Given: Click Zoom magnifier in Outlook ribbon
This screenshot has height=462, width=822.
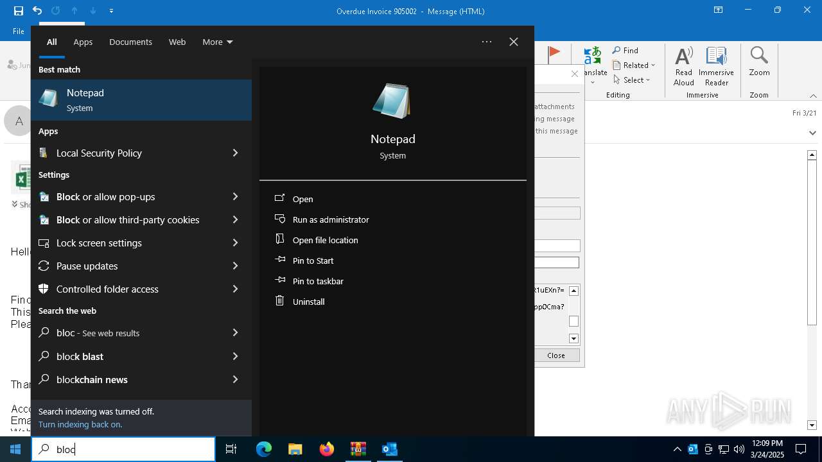Looking at the screenshot, I should point(759,62).
